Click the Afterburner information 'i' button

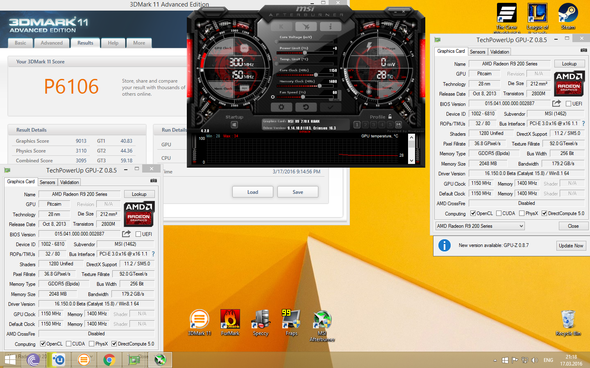330,27
